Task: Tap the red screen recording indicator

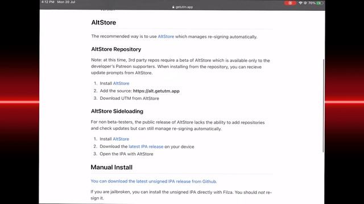Action: point(290,3)
